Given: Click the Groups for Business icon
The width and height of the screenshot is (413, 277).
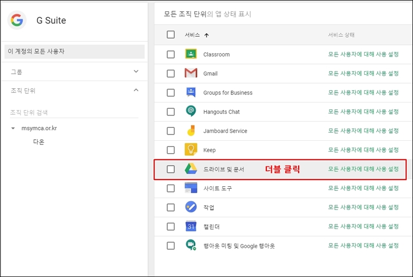Looking at the screenshot, I should click(x=191, y=92).
